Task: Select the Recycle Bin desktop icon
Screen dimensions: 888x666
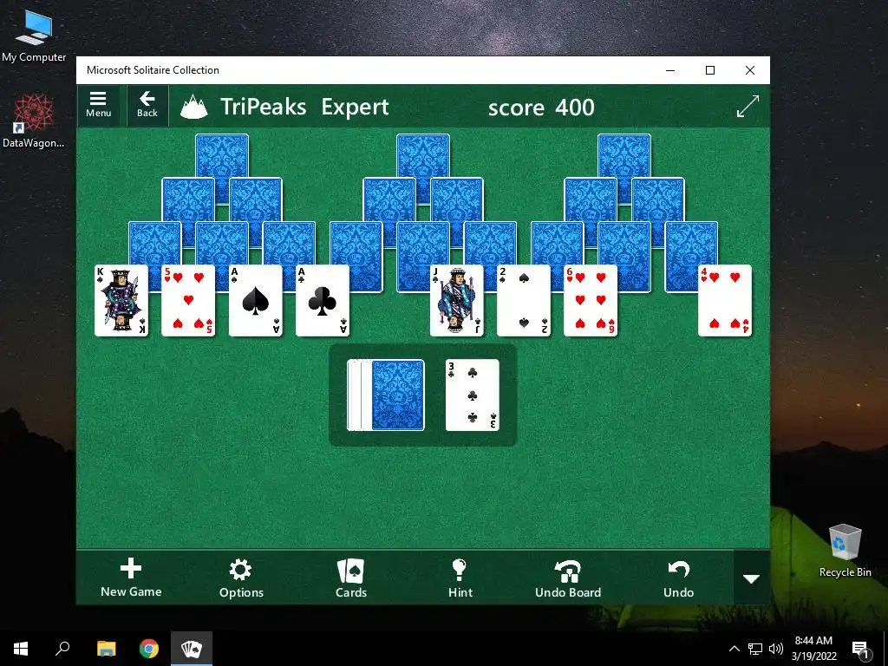Action: [845, 551]
